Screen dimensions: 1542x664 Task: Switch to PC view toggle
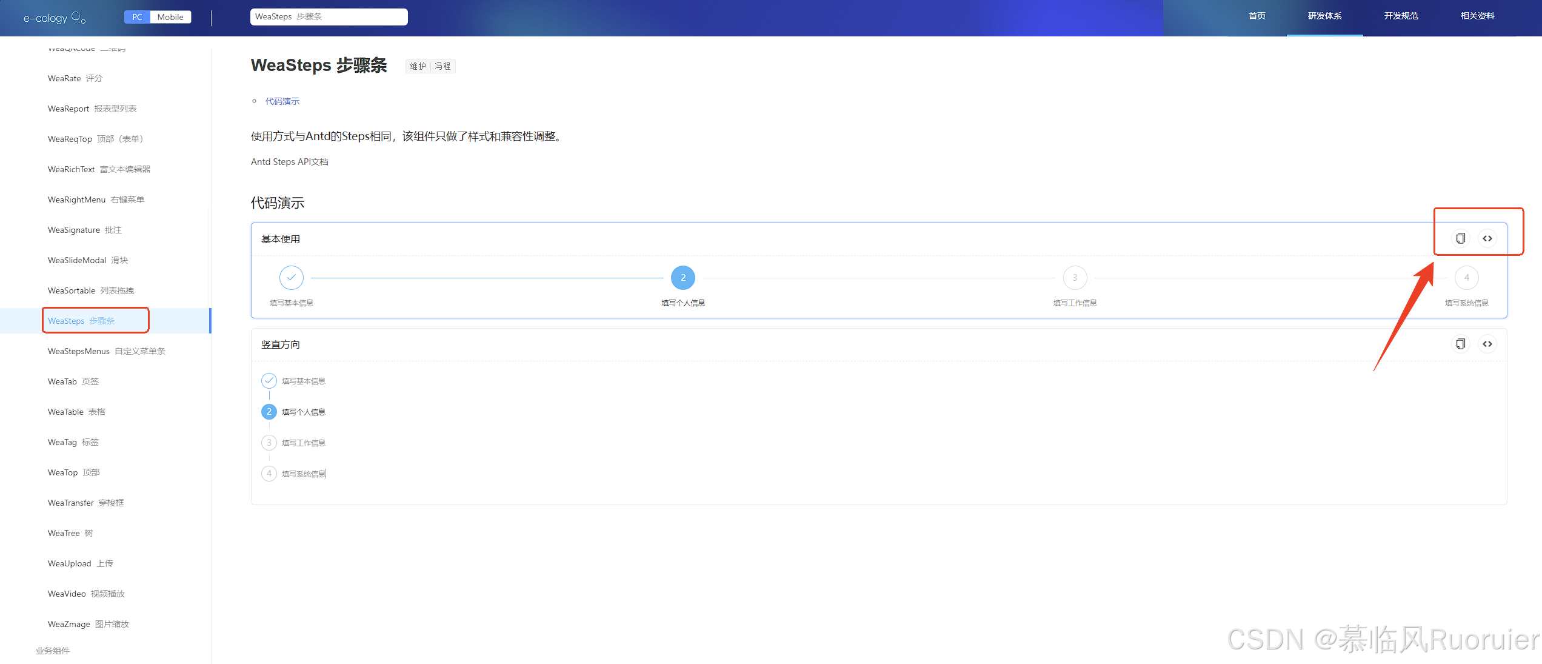(138, 17)
